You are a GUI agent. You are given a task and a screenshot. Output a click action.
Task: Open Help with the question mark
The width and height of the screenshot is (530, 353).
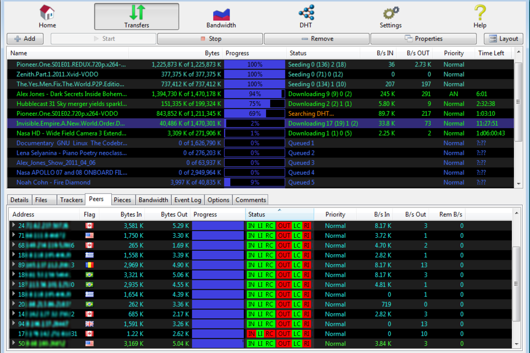pos(480,17)
